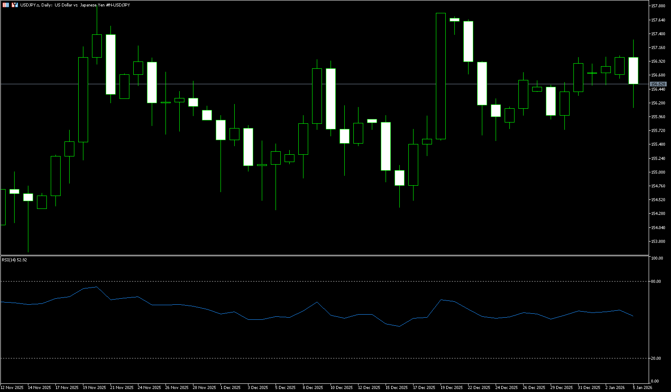Click the 19 Dec 2025 date label
The height and width of the screenshot is (392, 671).
coord(452,388)
